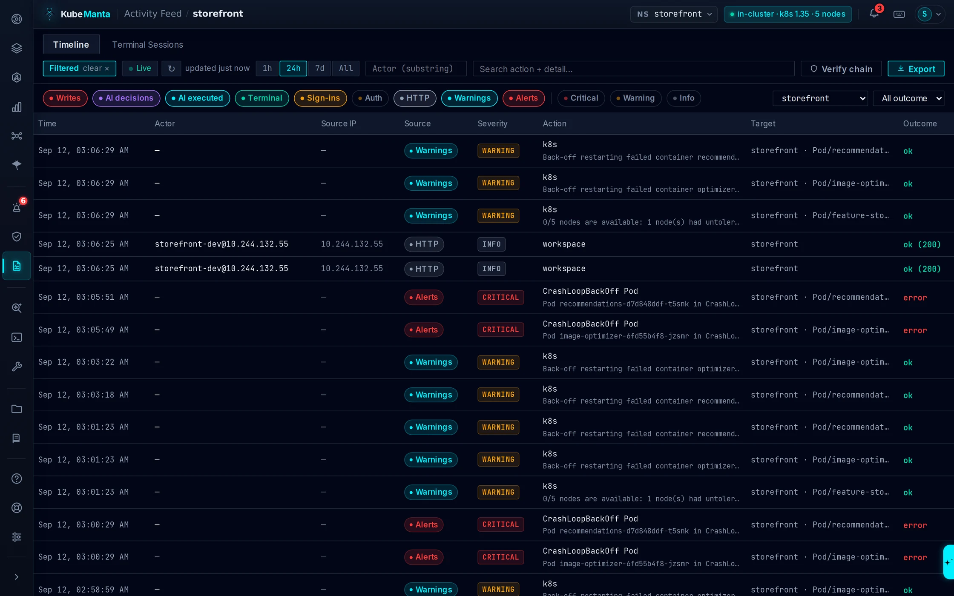This screenshot has height=596, width=954.
Task: Open the hexagon workloads sidebar icon
Action: coord(17,77)
